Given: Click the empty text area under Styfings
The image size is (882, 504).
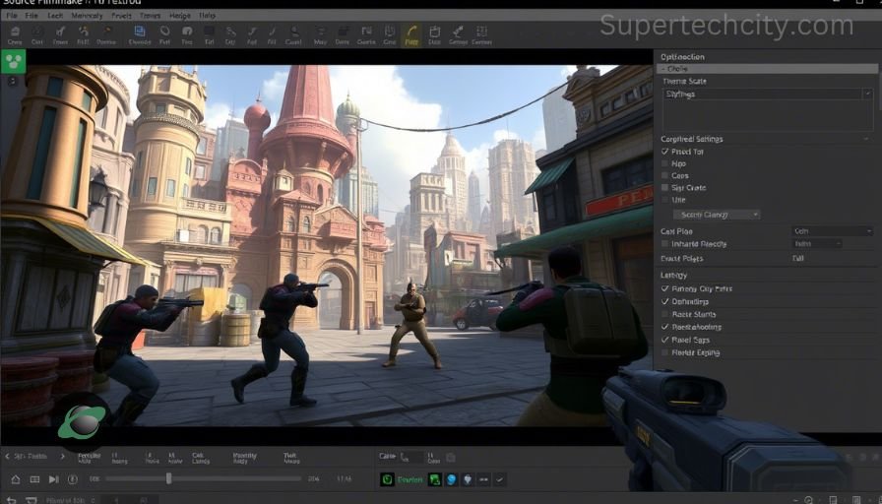Looking at the screenshot, I should (769, 116).
